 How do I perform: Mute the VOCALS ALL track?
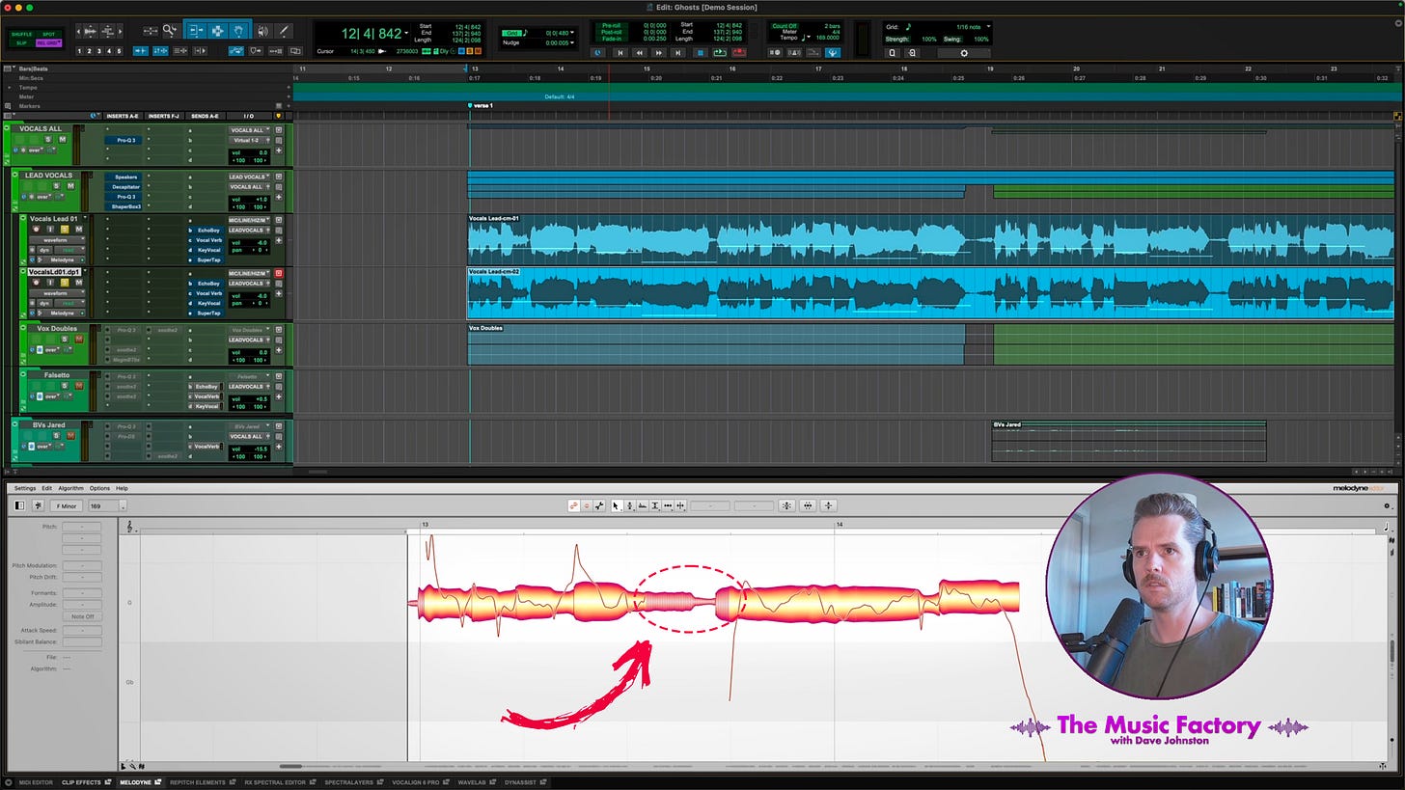tap(63, 140)
